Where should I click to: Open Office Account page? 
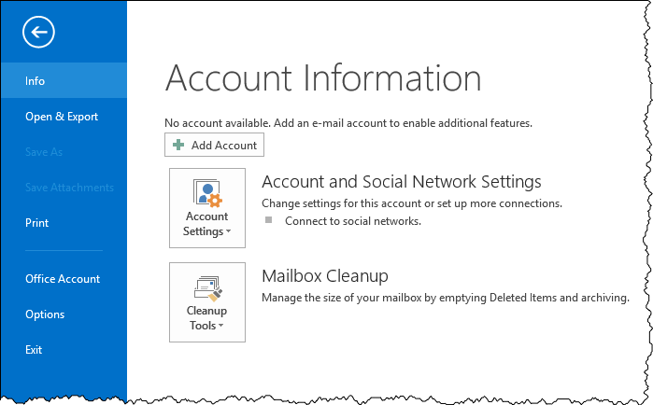64,279
